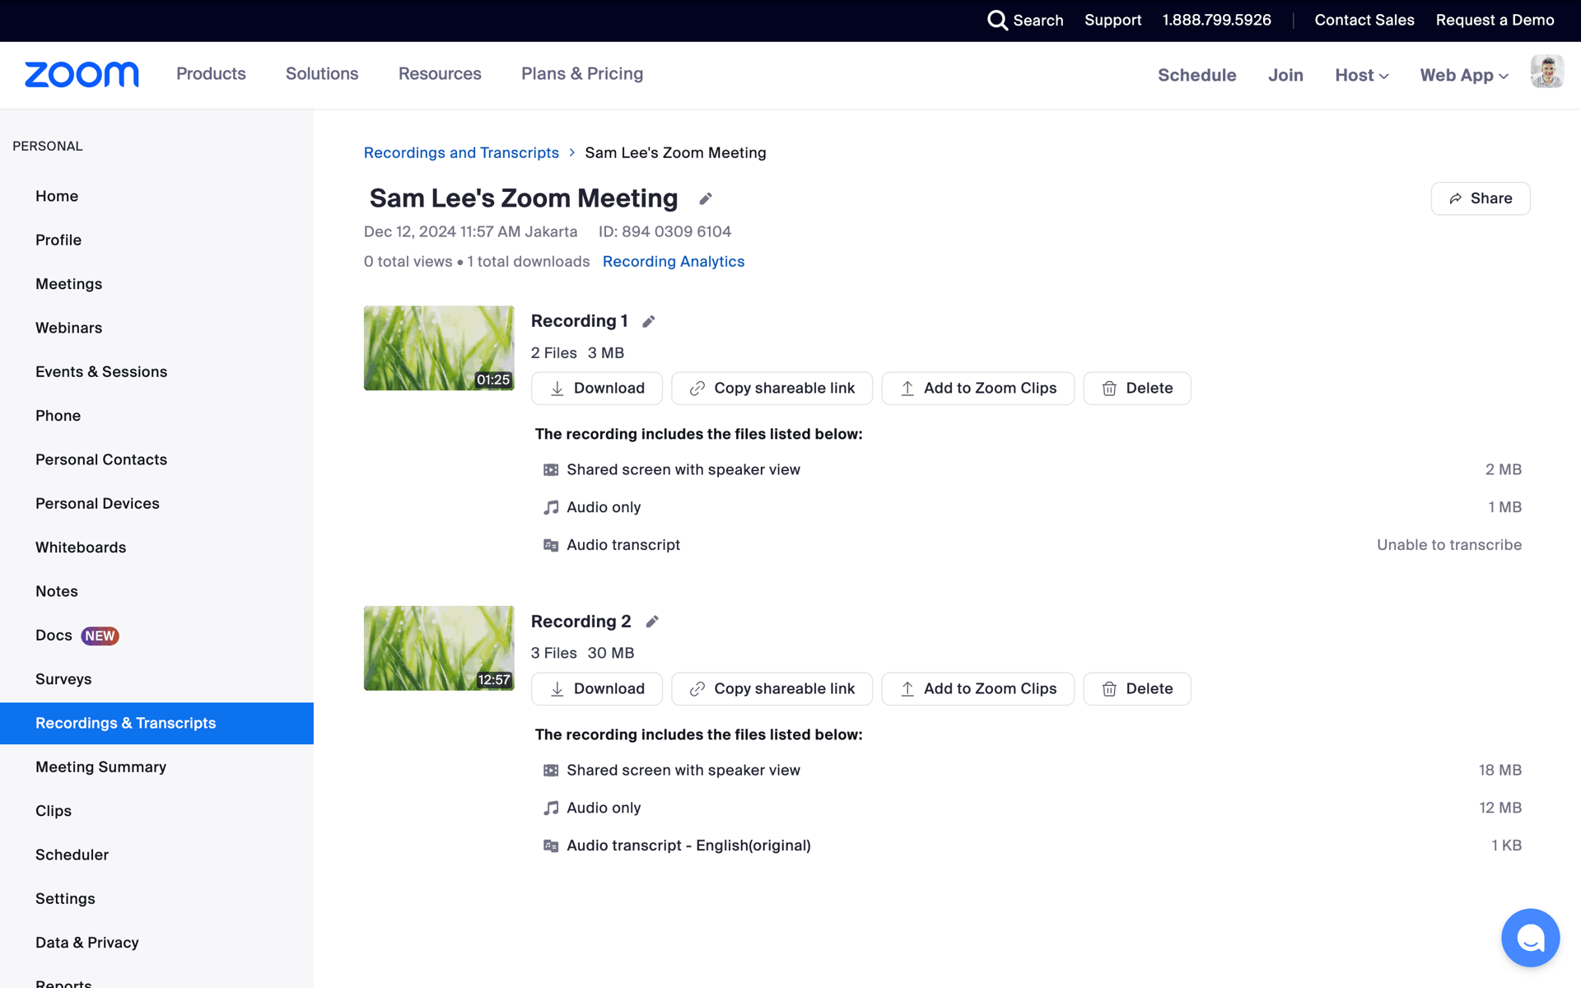Copy shareable link for Recording 1
1581x988 pixels.
[x=772, y=388]
